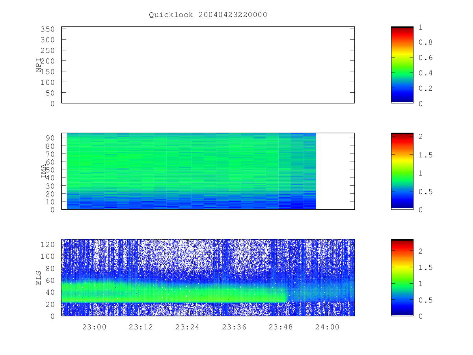Click the 250 tick on NPI axis
This screenshot has width=473, height=355.
[48, 50]
